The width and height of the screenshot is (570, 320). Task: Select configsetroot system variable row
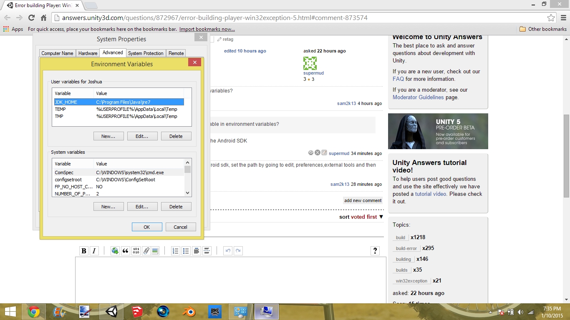(x=119, y=180)
